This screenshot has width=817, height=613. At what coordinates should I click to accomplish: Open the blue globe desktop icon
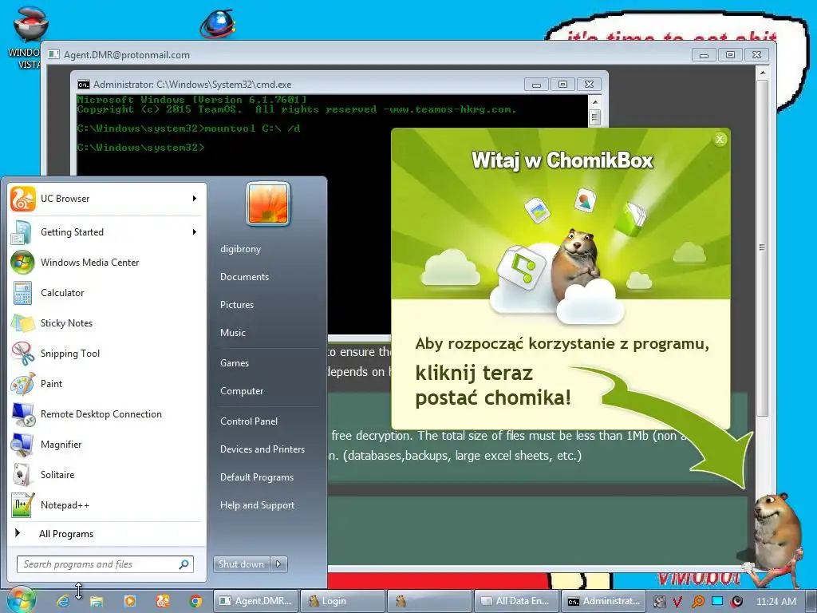click(x=218, y=23)
